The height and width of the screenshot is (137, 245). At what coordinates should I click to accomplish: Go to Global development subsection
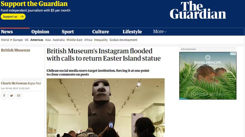tap(123, 40)
